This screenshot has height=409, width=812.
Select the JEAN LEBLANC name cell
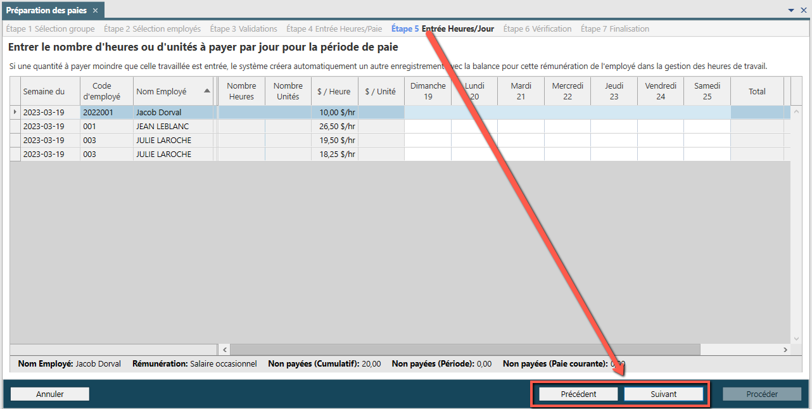point(174,126)
